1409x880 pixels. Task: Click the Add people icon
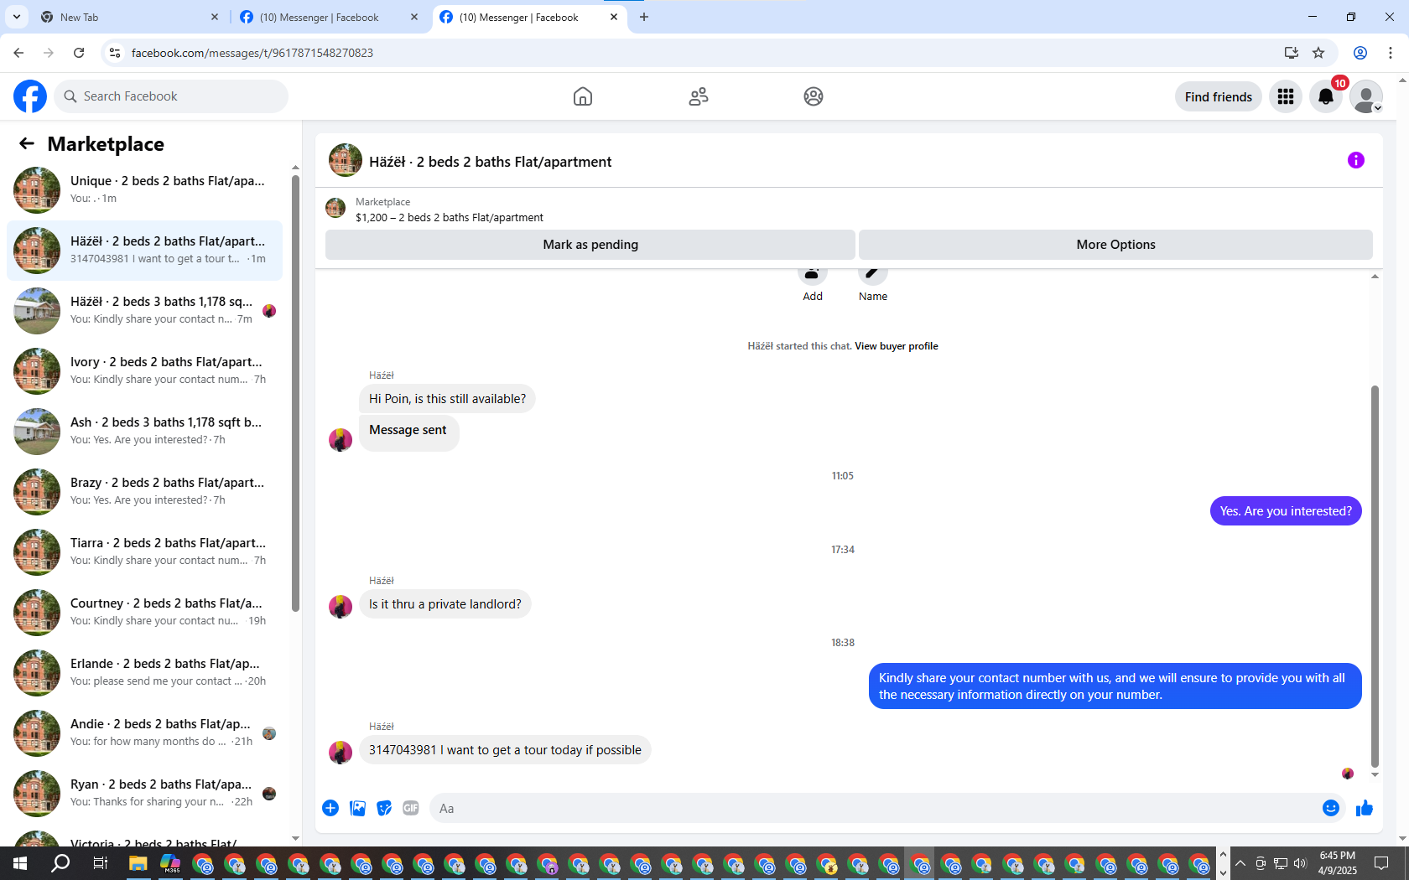(812, 274)
